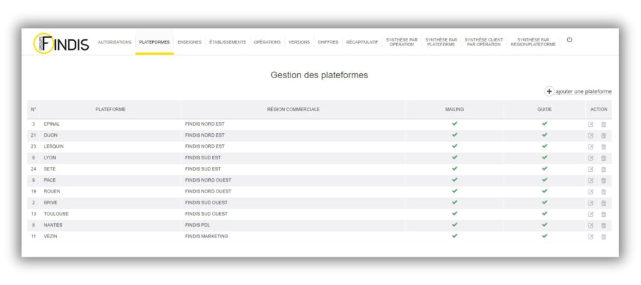The image size is (641, 285).
Task: Click the power logout icon
Action: (x=570, y=40)
